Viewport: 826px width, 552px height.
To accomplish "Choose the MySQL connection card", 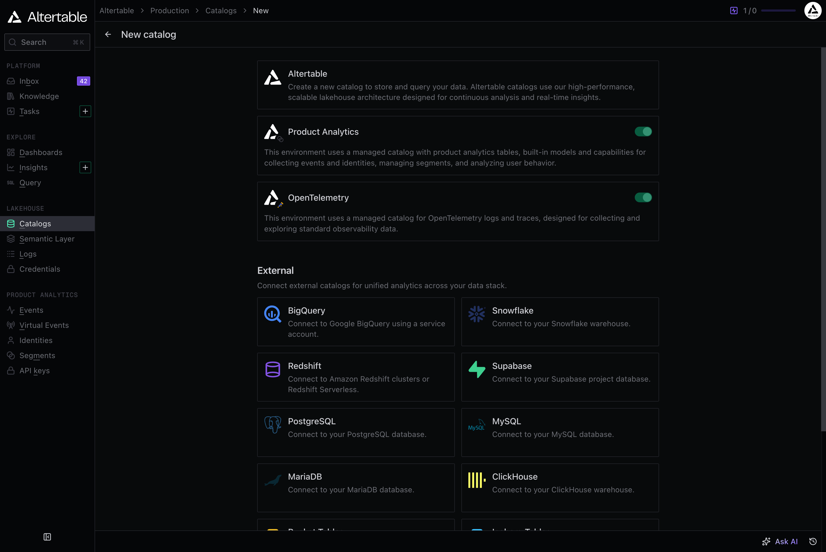I will coord(560,432).
